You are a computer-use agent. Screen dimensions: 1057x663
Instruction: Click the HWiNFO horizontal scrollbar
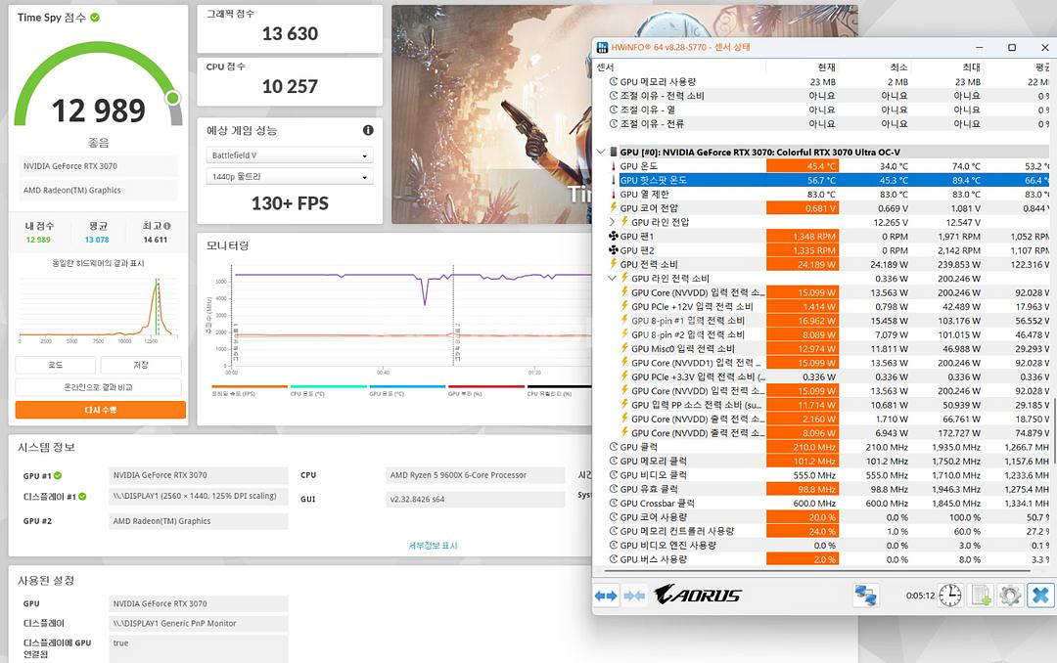tap(817, 571)
